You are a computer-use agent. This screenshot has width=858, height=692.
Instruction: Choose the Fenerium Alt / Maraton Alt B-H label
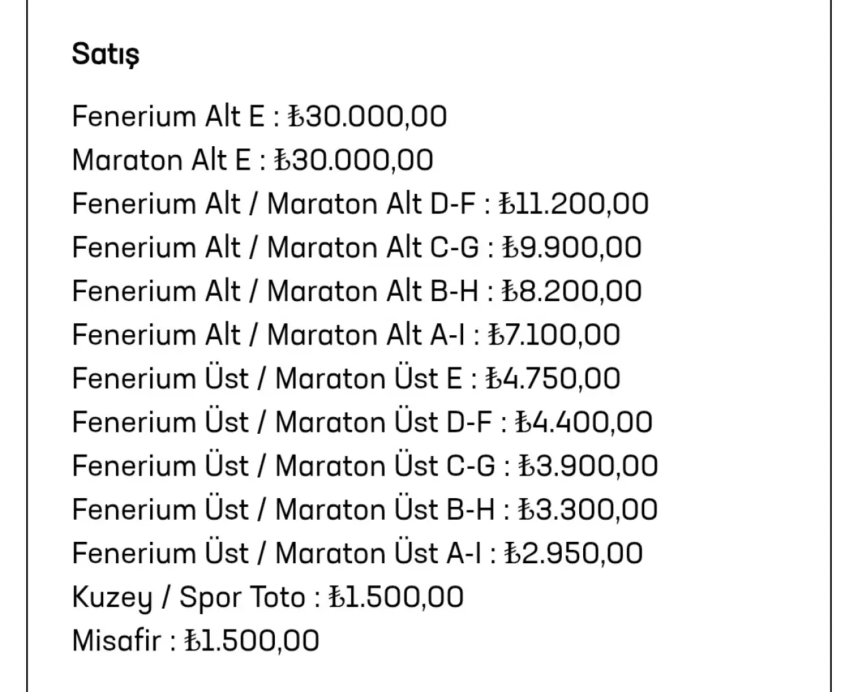pyautogui.click(x=275, y=291)
